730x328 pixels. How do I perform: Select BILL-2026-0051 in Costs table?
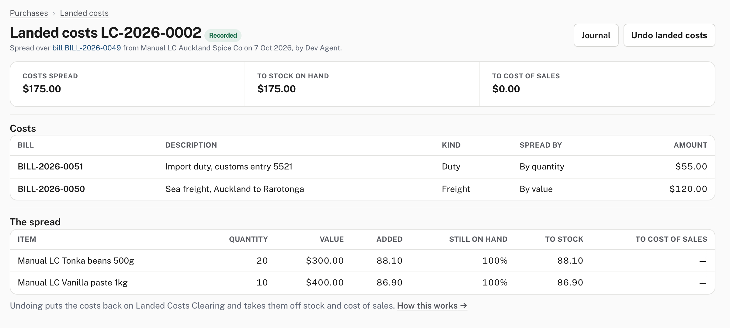tap(50, 166)
